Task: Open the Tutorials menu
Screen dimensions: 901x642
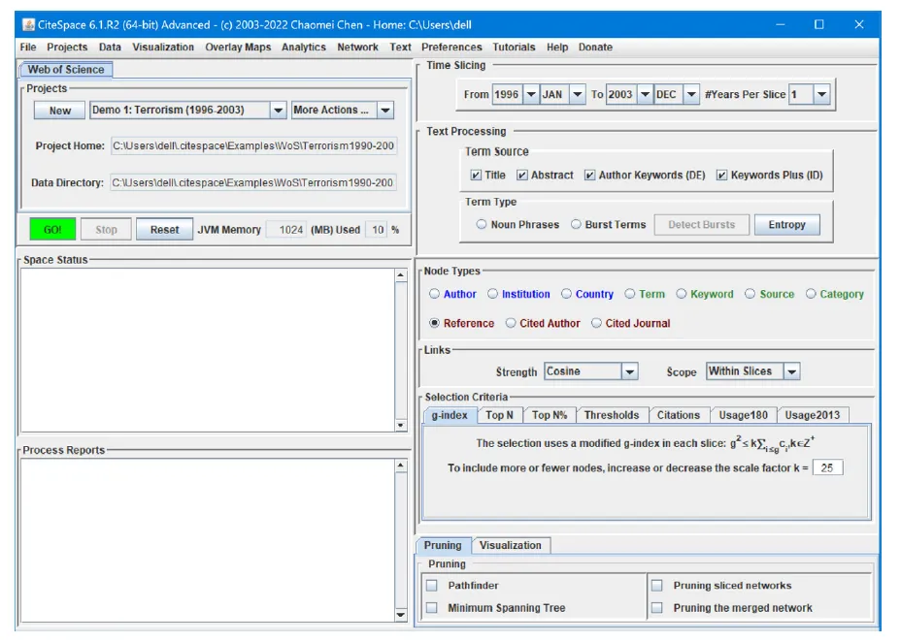Action: (x=514, y=48)
